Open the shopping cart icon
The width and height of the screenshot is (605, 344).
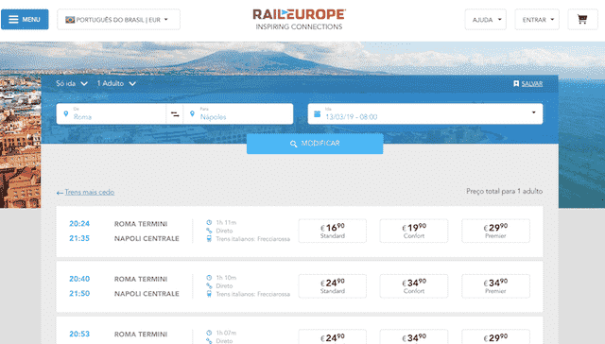(582, 19)
